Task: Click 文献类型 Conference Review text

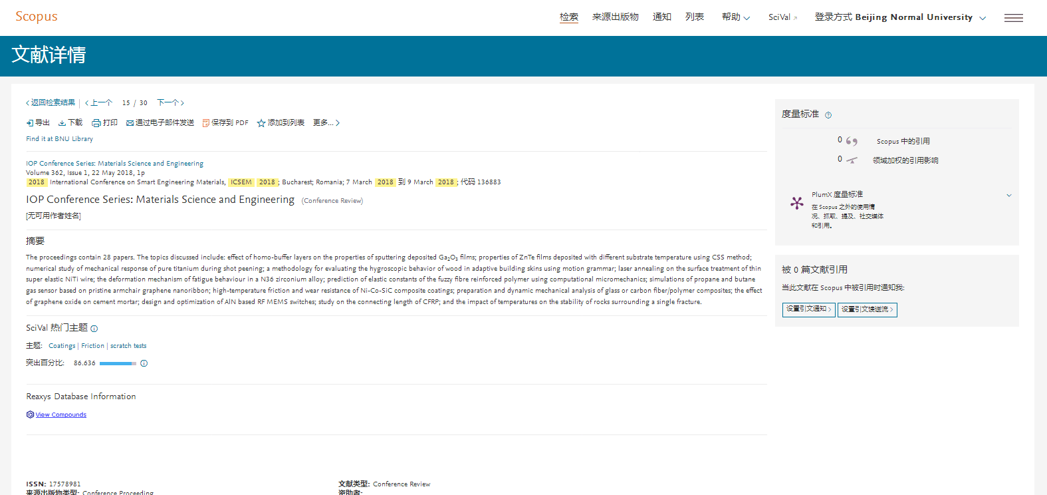Action: (x=384, y=484)
